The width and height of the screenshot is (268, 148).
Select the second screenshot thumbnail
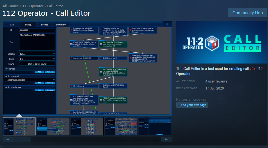point(53,126)
